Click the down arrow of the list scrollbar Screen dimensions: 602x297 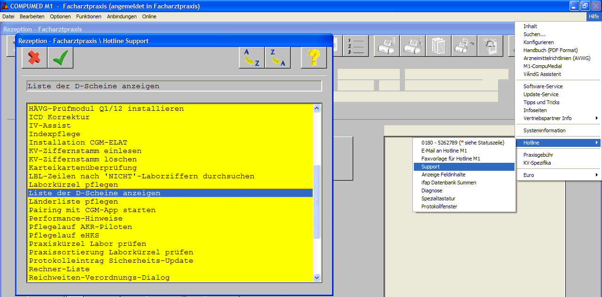[317, 277]
